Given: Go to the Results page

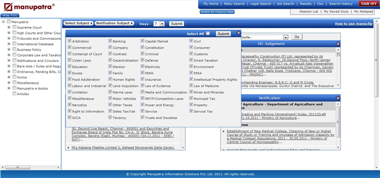Looking at the screenshot, I should [x=305, y=4].
